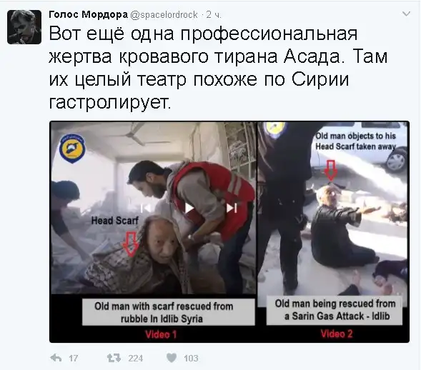Click the Russian tweet text body
The image size is (421, 370).
[218, 68]
